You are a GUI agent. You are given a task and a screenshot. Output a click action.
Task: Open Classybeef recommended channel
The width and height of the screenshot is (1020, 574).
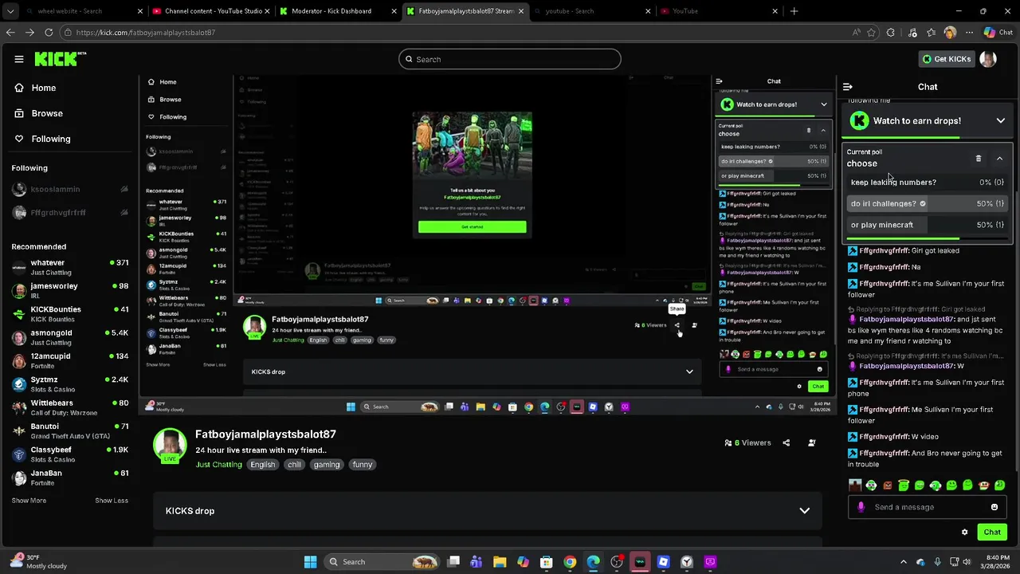70,454
